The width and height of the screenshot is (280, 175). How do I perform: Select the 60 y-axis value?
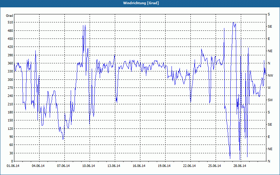[x=11, y=145]
